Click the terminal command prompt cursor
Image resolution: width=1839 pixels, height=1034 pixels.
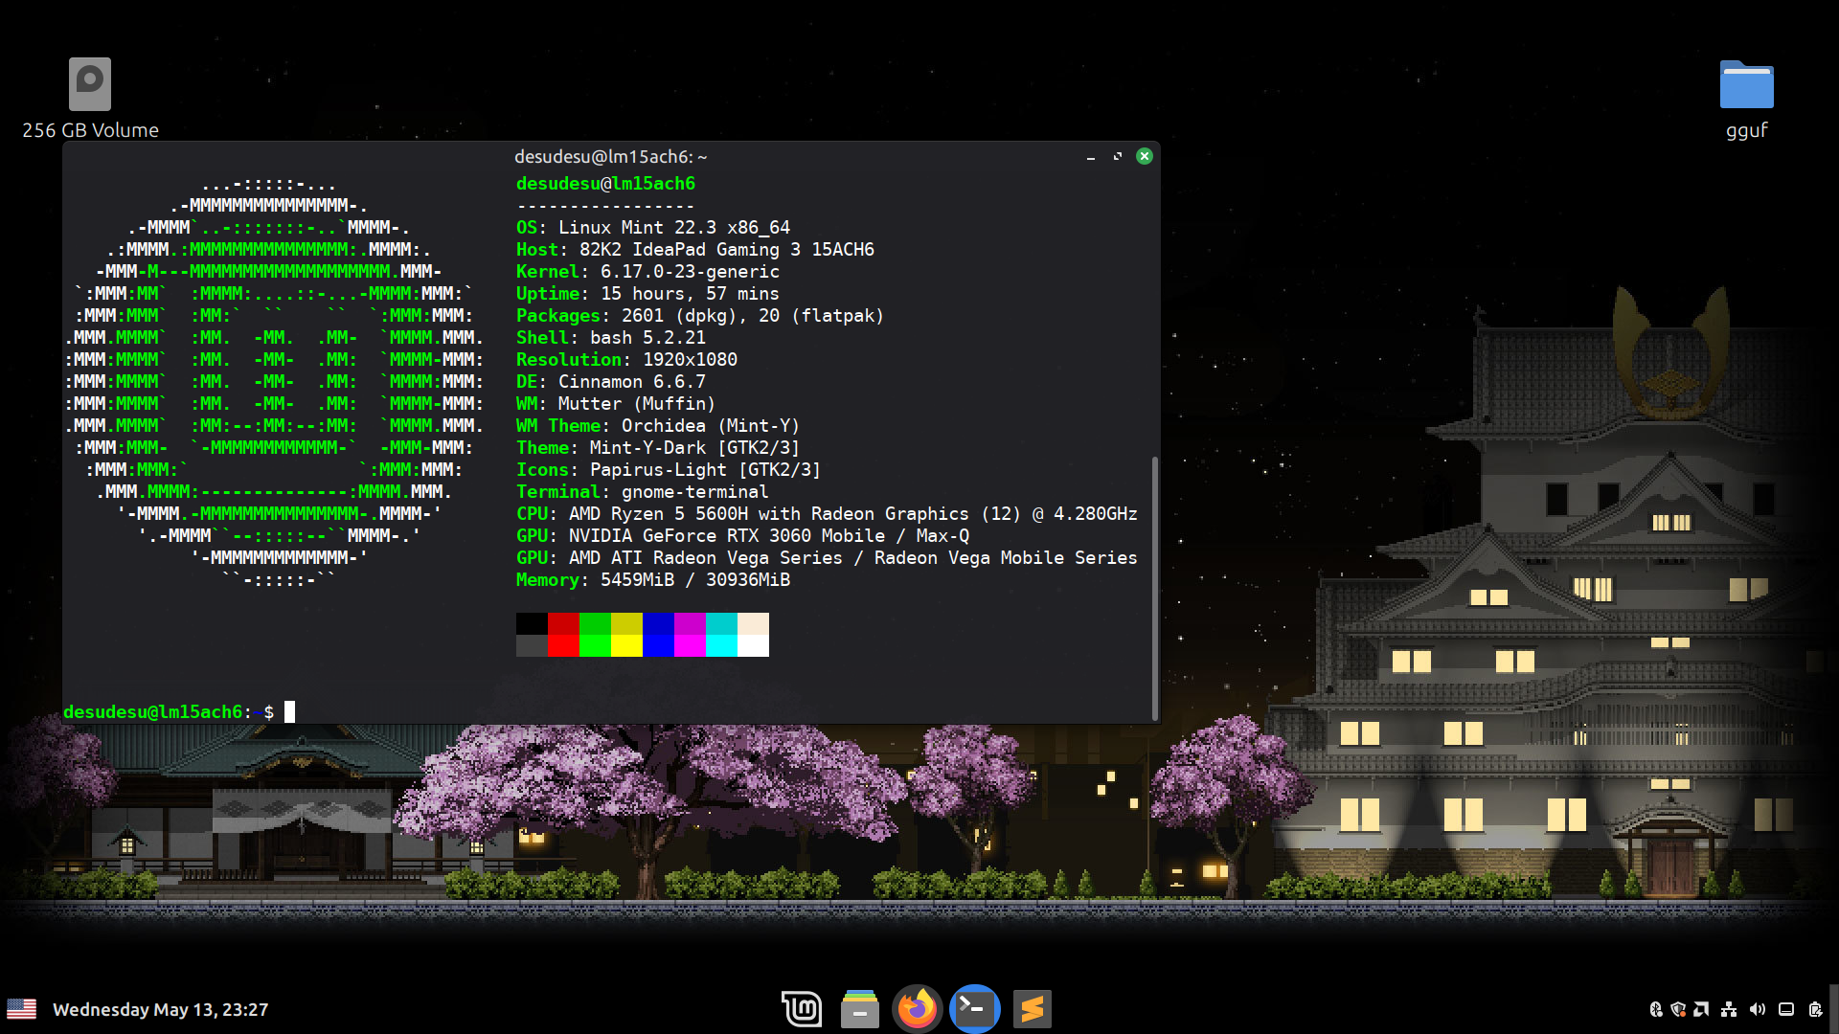[289, 711]
